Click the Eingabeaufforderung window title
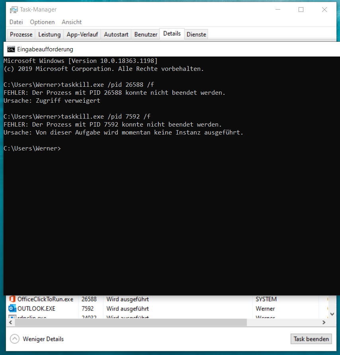The image size is (340, 355). pyautogui.click(x=45, y=49)
